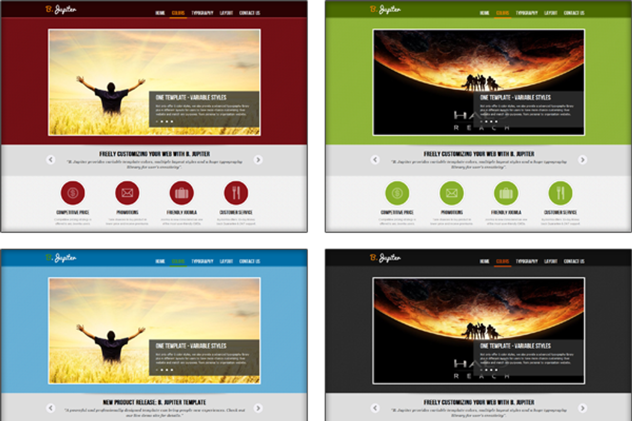Click 'Friendly Joomla' label in green template
Viewport: 632px width, 421px height.
coord(506,213)
